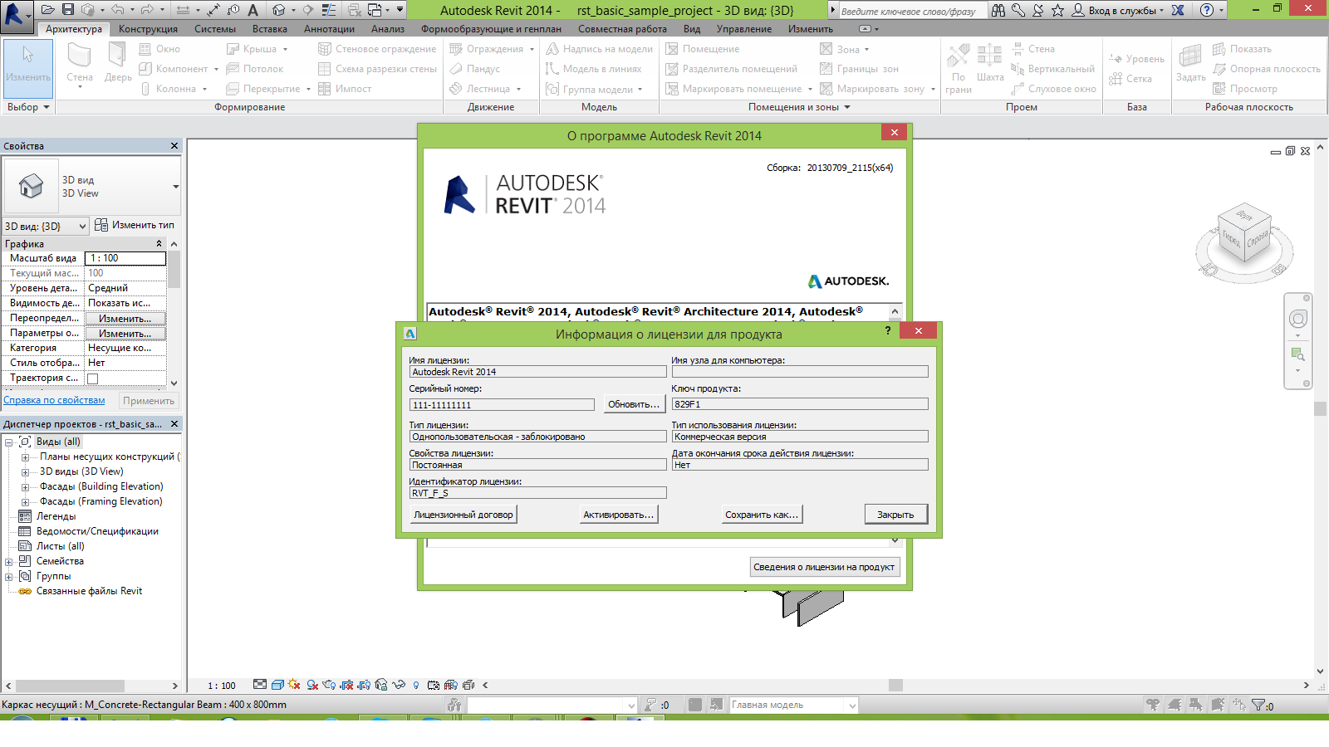Screen dimensions: 1329x747
Task: Click the Сохранить как... button
Action: pyautogui.click(x=762, y=515)
